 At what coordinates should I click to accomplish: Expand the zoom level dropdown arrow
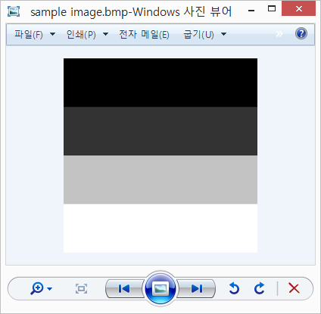pos(50,289)
